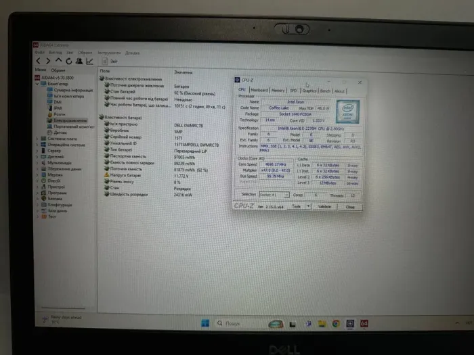The width and height of the screenshot is (474, 355).
Task: Switch to CPU-Z SPD tab
Action: point(293,91)
